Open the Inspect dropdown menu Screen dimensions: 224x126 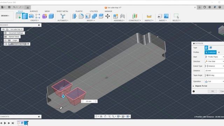(x=149, y=21)
